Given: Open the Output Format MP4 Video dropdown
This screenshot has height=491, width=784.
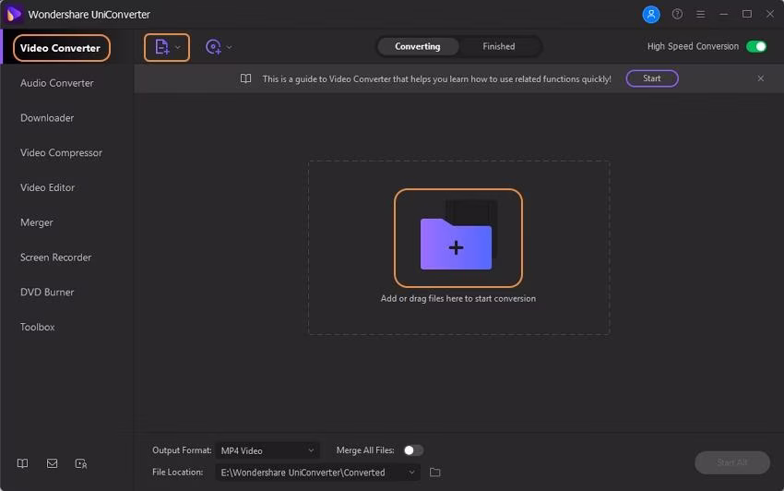Looking at the screenshot, I should (267, 451).
